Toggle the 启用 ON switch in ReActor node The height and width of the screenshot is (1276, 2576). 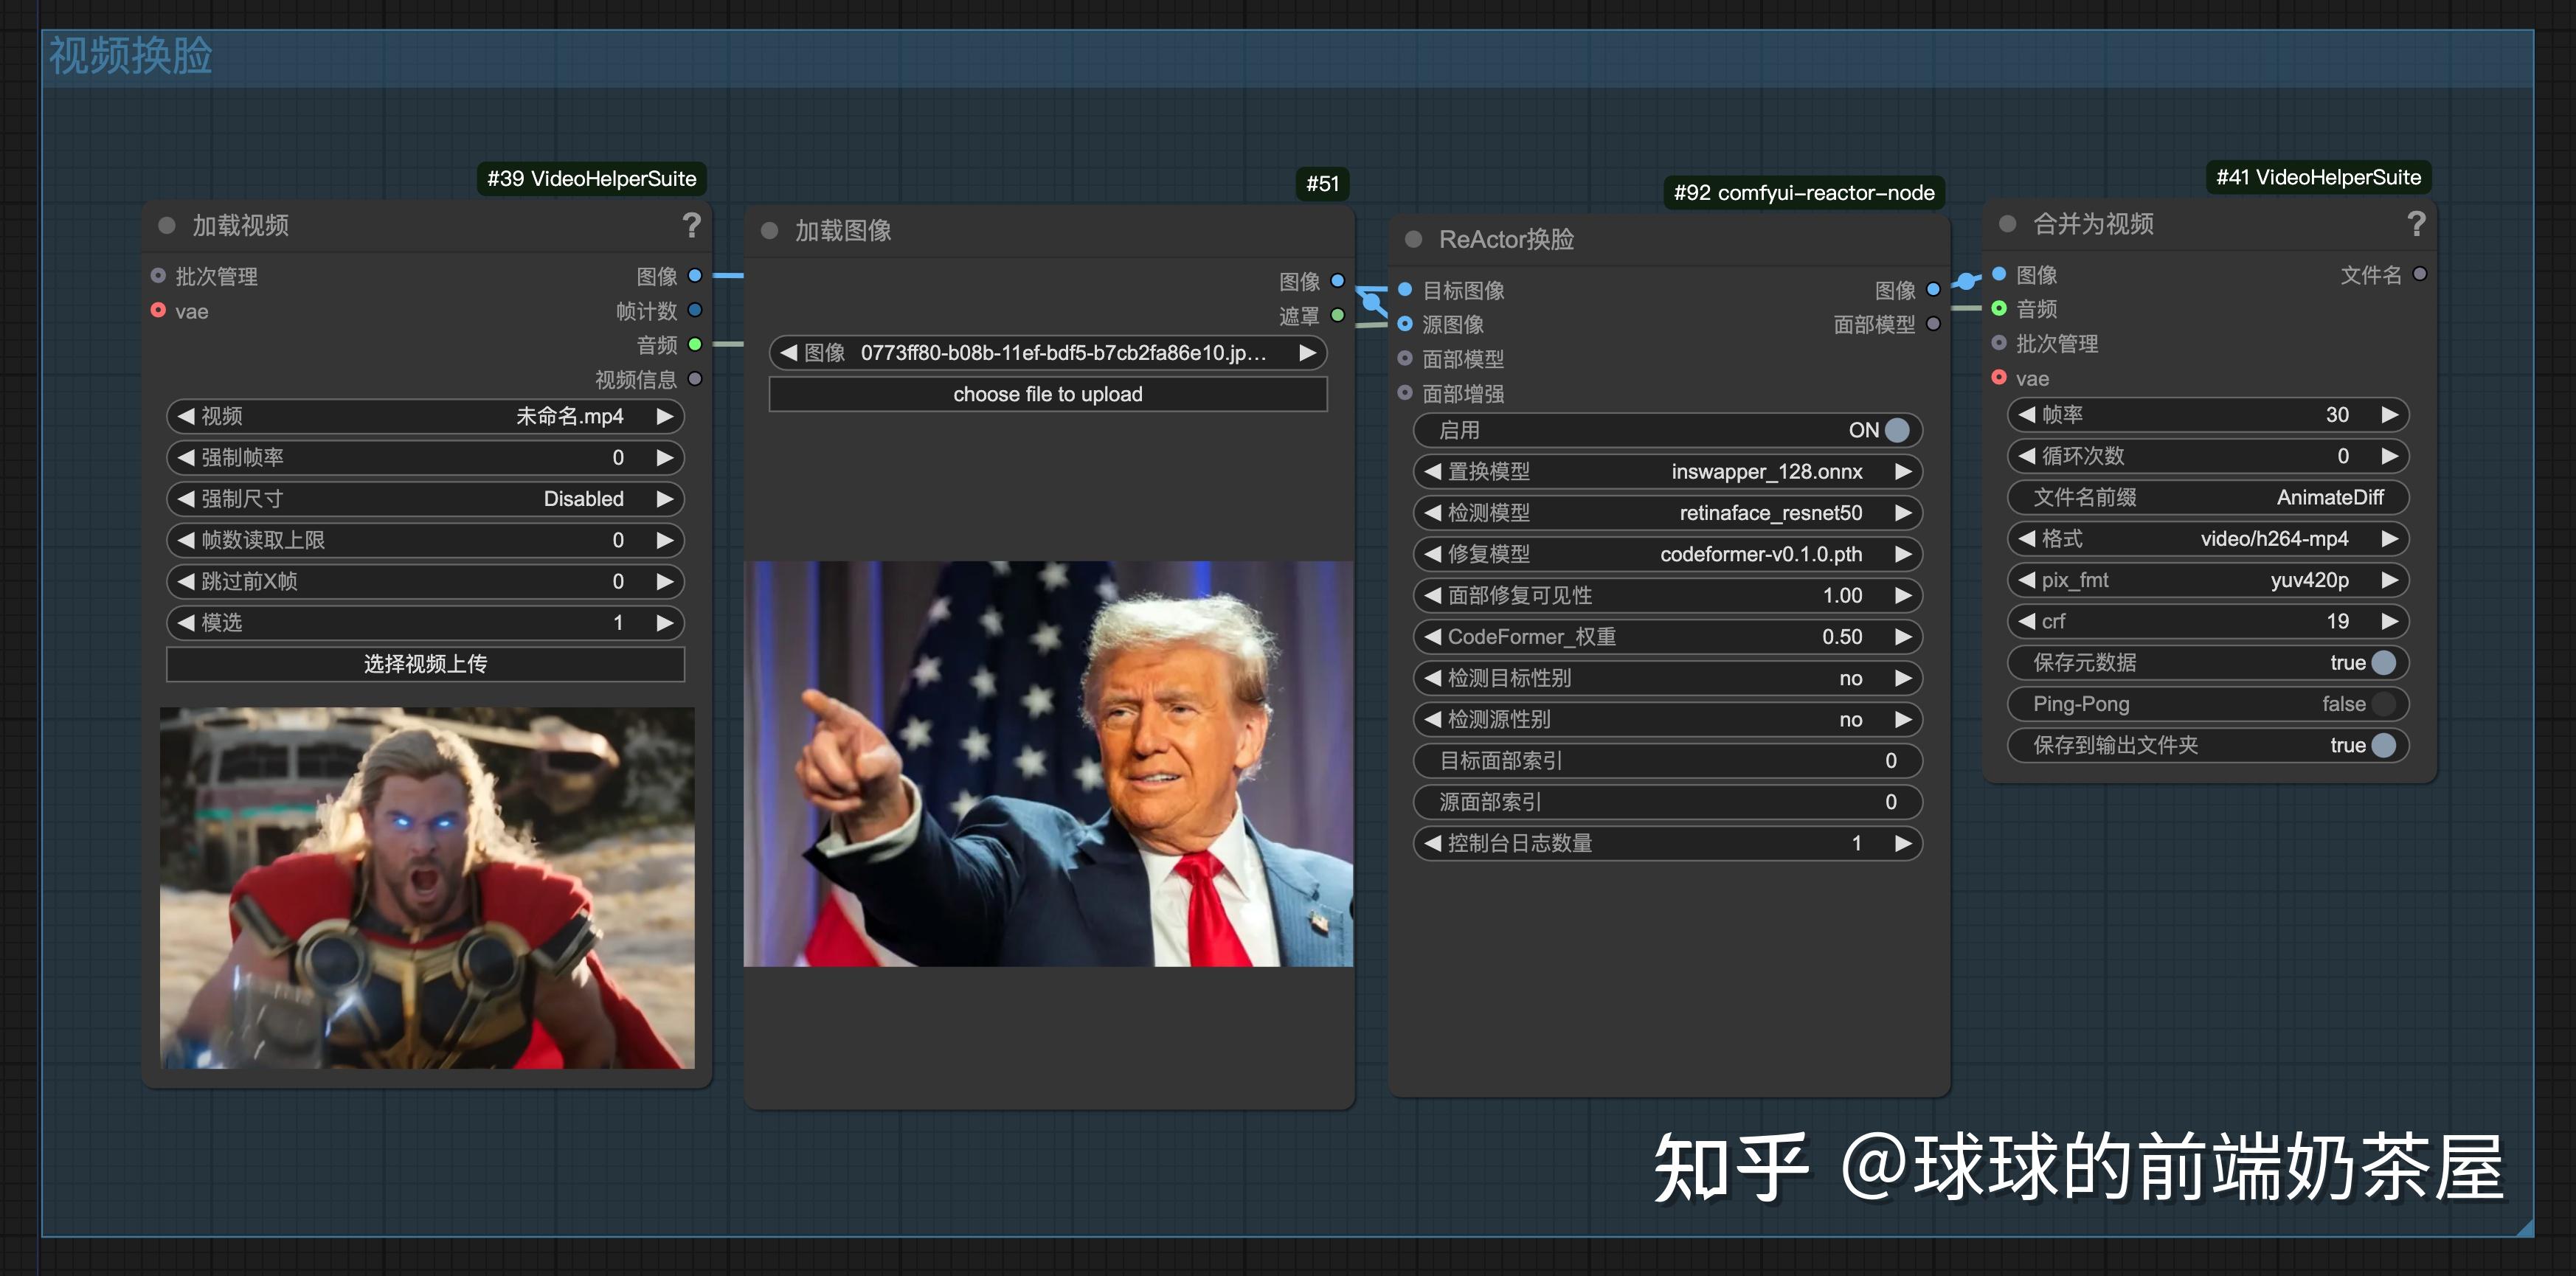[x=1896, y=430]
